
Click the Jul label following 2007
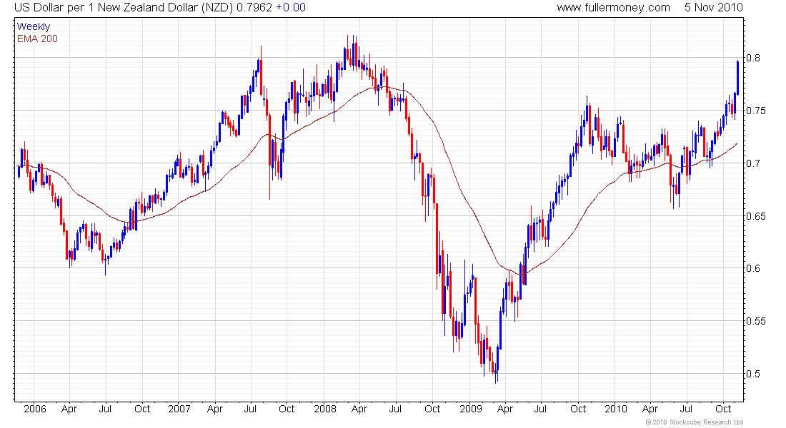click(250, 409)
